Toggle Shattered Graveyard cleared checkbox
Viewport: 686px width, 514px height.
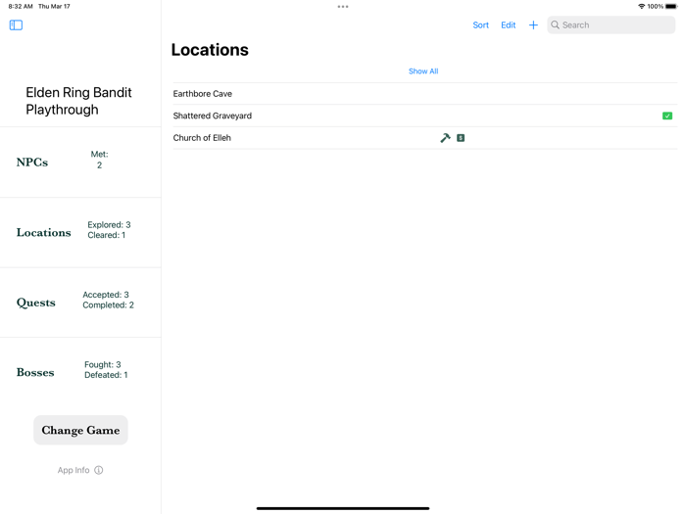pos(667,116)
